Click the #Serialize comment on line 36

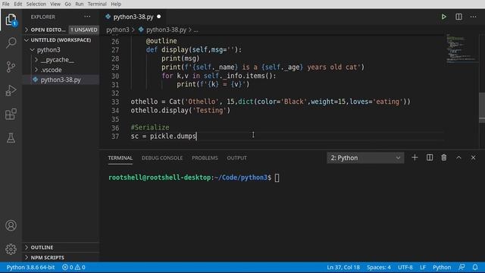(150, 127)
